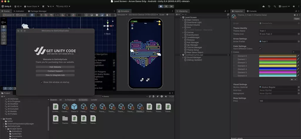Click How to Integrate Ads button
The width and height of the screenshot is (301, 139).
(x=55, y=75)
